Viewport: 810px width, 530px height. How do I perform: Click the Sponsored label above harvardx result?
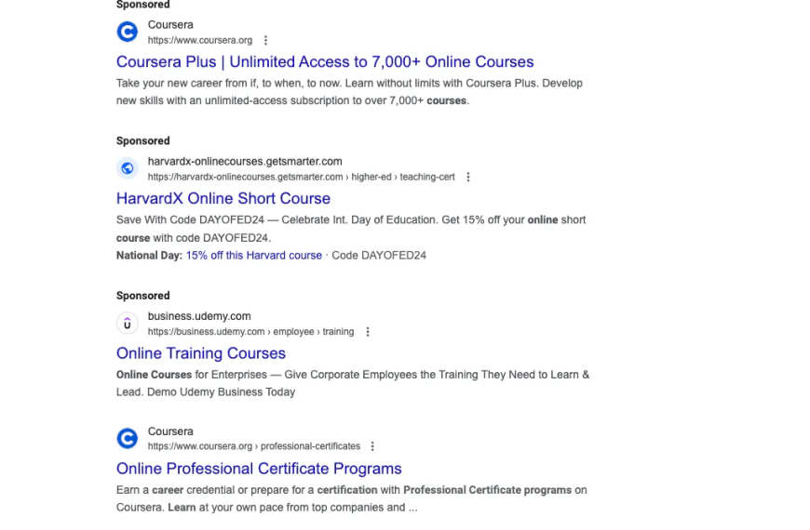click(143, 141)
